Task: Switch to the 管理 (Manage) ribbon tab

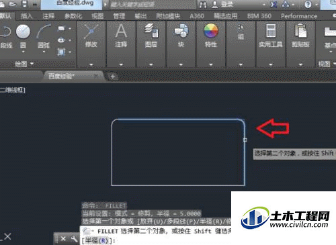Action: 119,16
